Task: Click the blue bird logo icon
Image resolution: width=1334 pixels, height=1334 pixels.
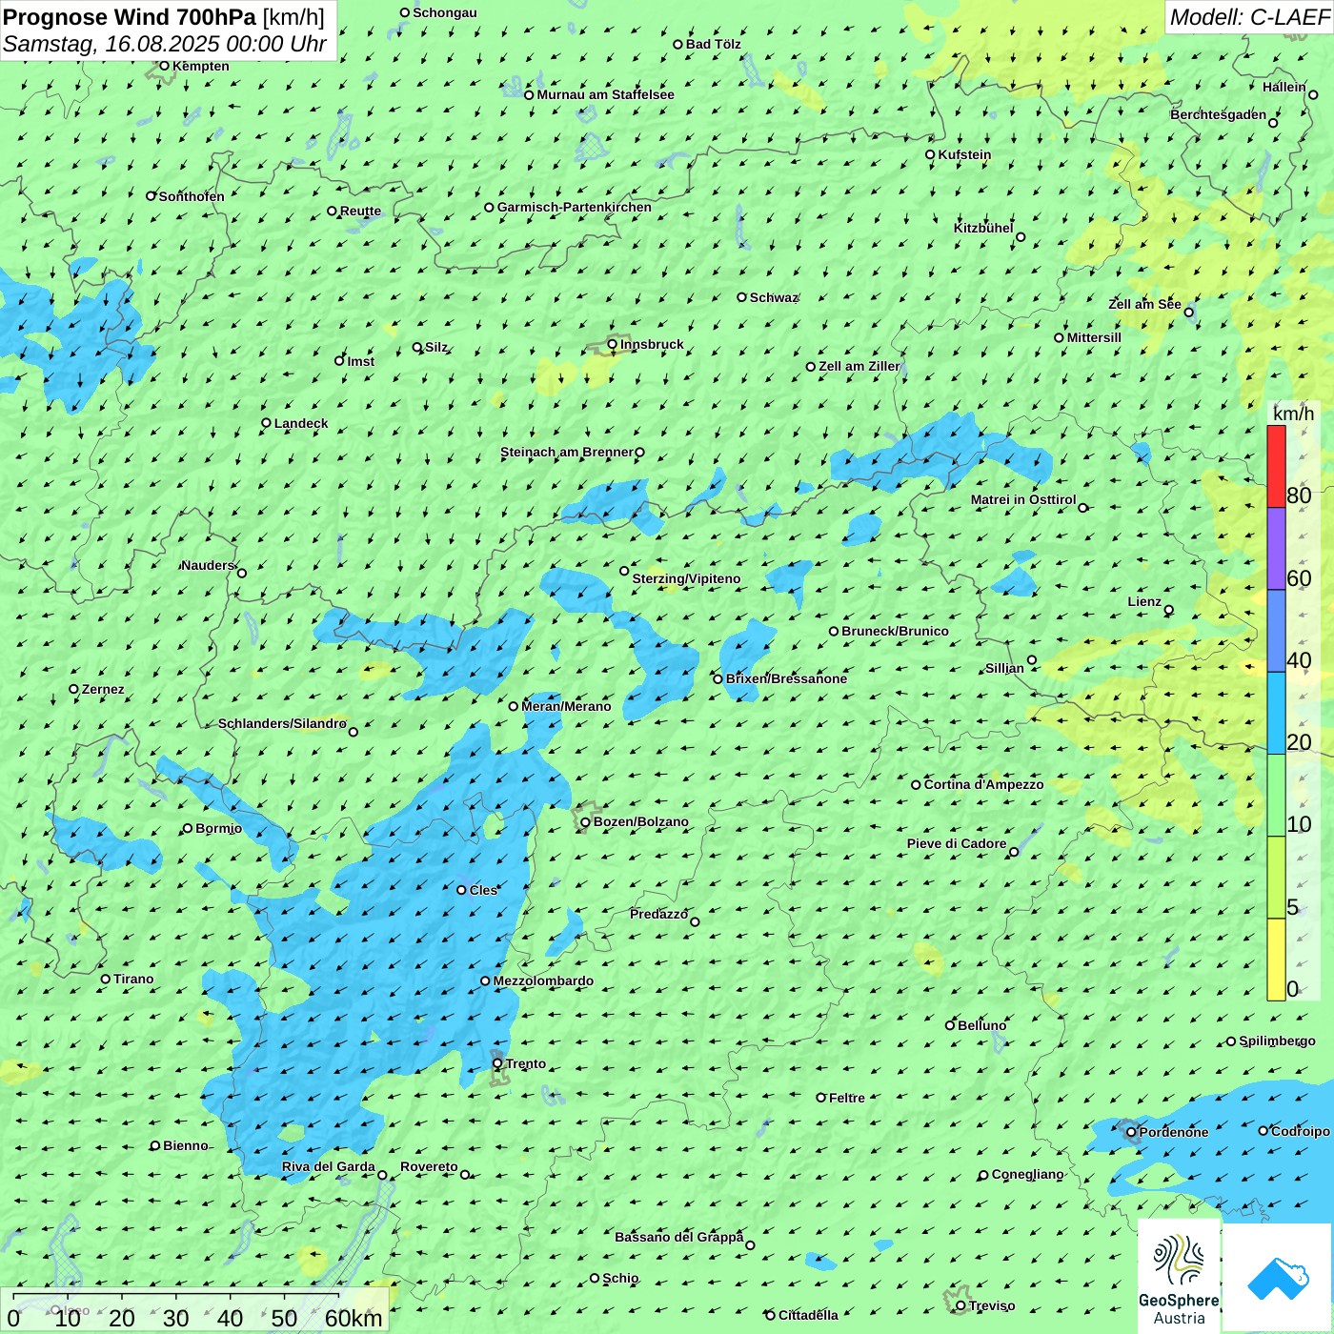Action: (x=1277, y=1279)
